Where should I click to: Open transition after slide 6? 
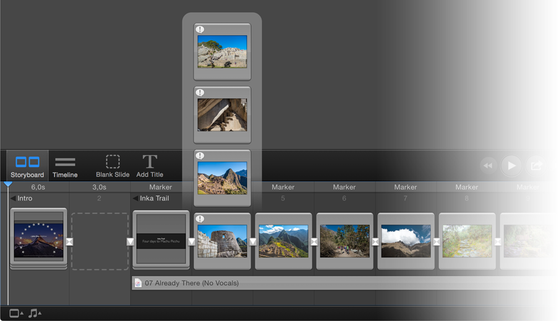[x=375, y=242]
